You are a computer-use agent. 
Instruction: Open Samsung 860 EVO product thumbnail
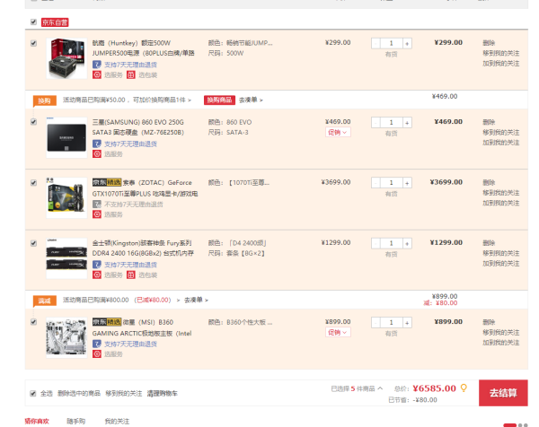pos(66,137)
